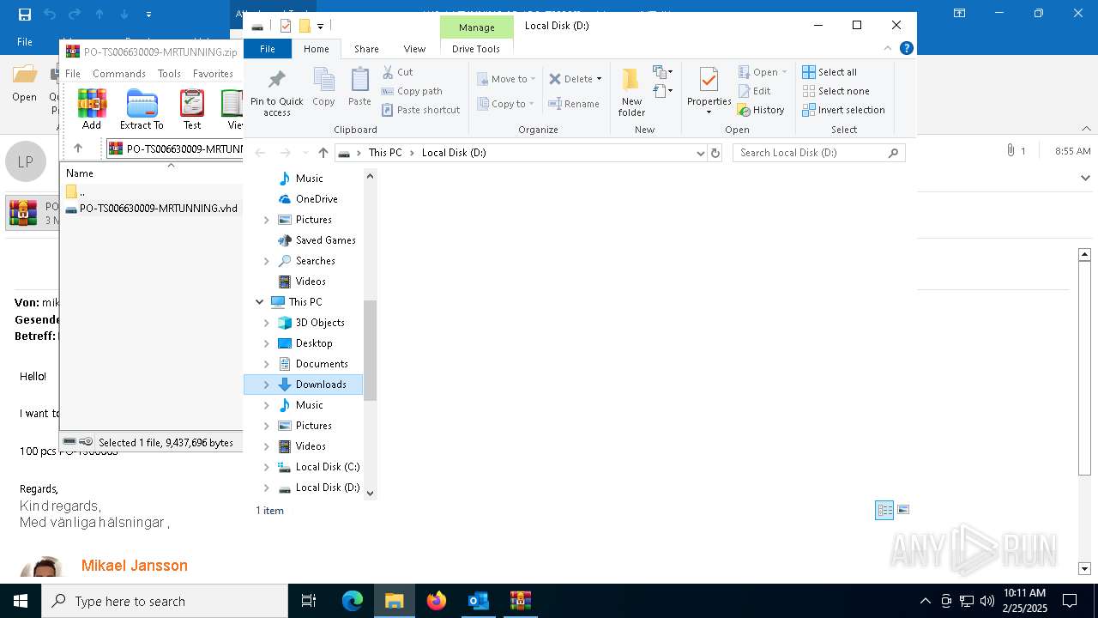Click Copy path in Clipboard group

(412, 91)
